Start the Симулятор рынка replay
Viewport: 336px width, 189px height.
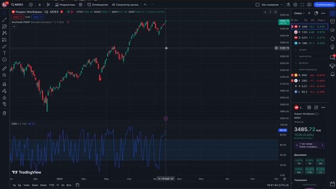(x=125, y=5)
